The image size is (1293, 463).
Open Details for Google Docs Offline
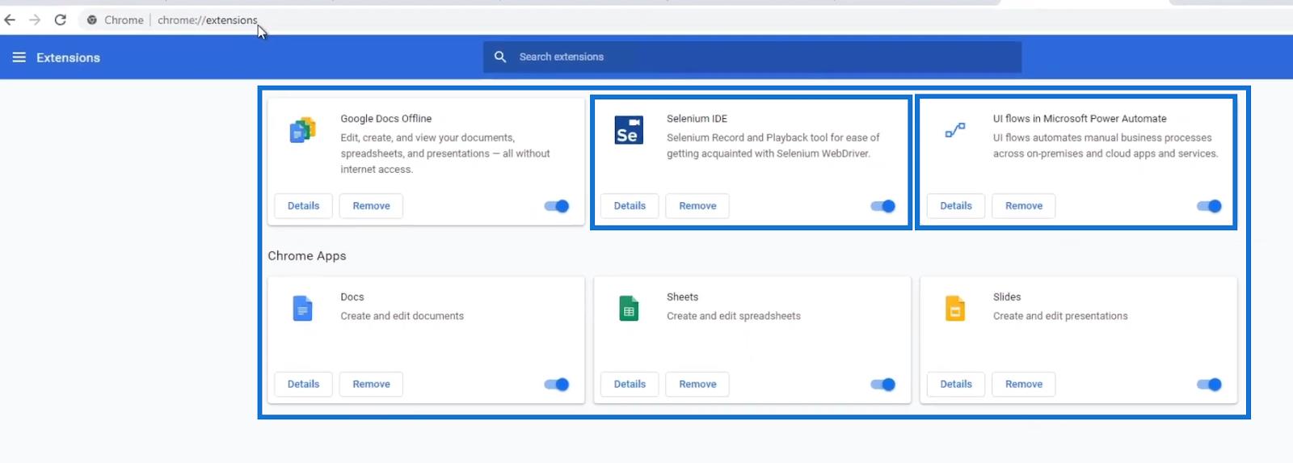click(x=304, y=206)
